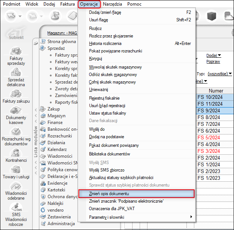Image resolution: width=234 pixels, height=230 pixels.
Task: Open the Typ (wszystkie) filter dropdown
Action: click(220, 74)
